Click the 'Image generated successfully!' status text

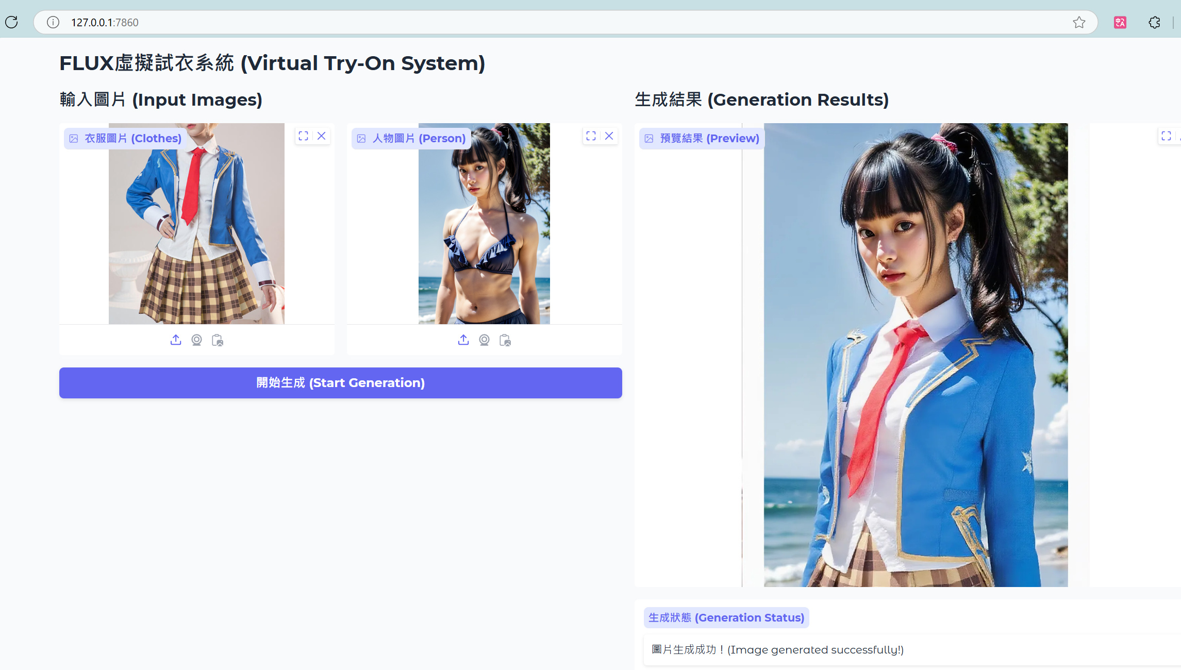(778, 650)
